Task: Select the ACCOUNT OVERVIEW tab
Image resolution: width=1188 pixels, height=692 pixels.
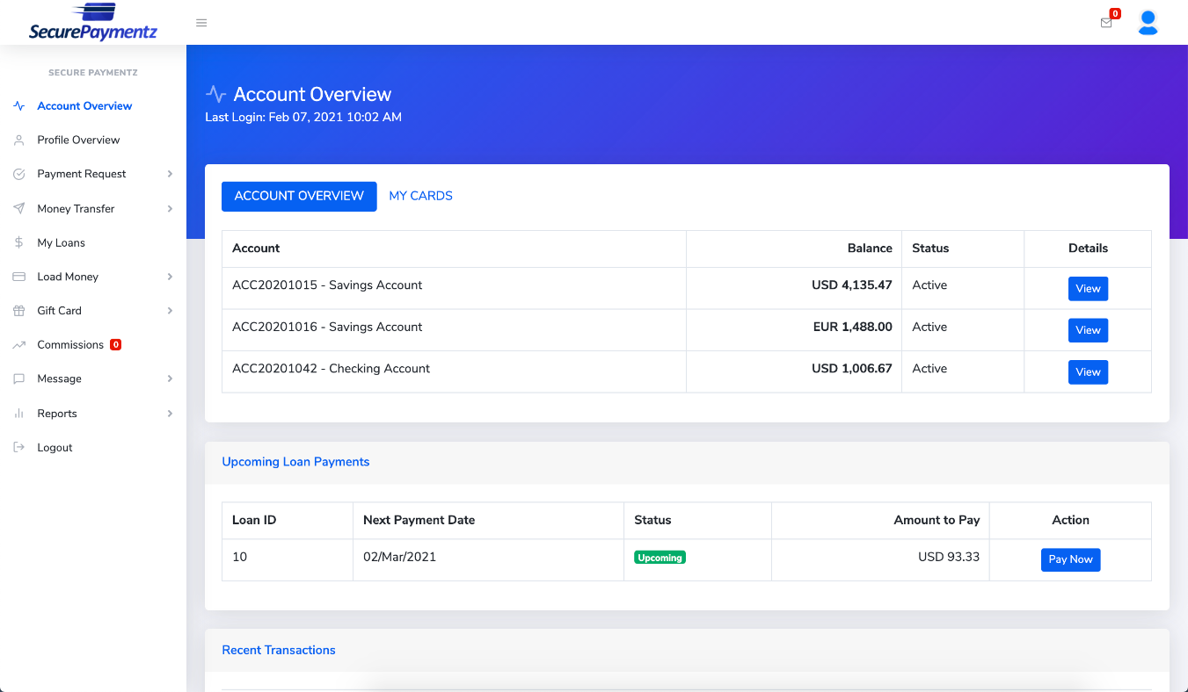Action: (x=299, y=196)
